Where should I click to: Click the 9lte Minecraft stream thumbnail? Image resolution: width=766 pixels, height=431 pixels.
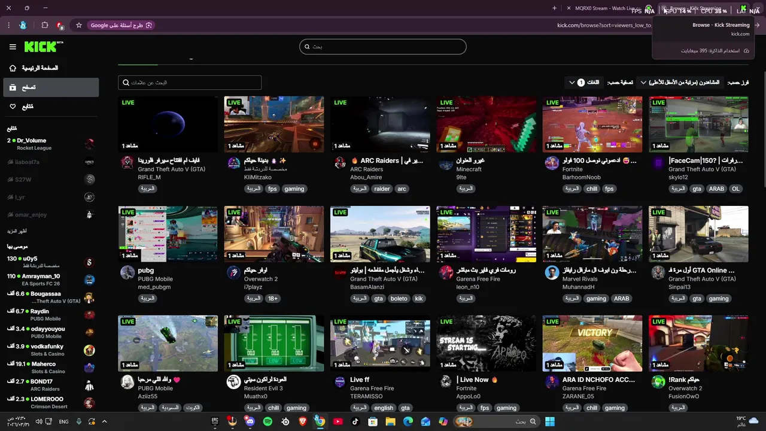click(x=486, y=125)
